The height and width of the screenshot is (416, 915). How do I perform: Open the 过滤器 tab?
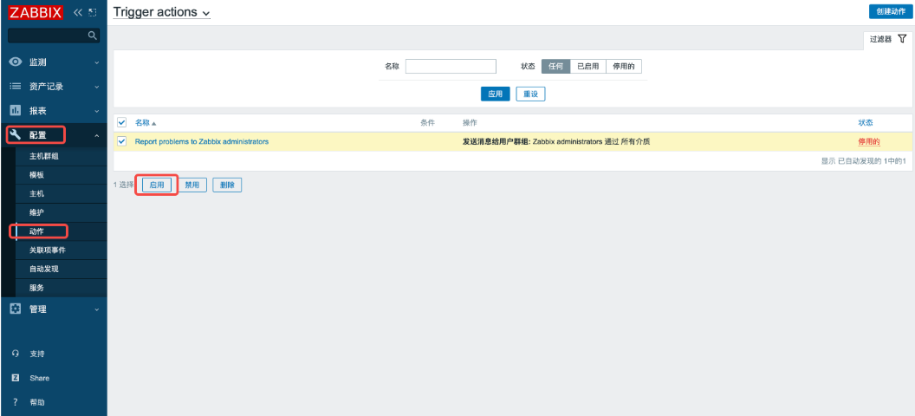(x=888, y=39)
